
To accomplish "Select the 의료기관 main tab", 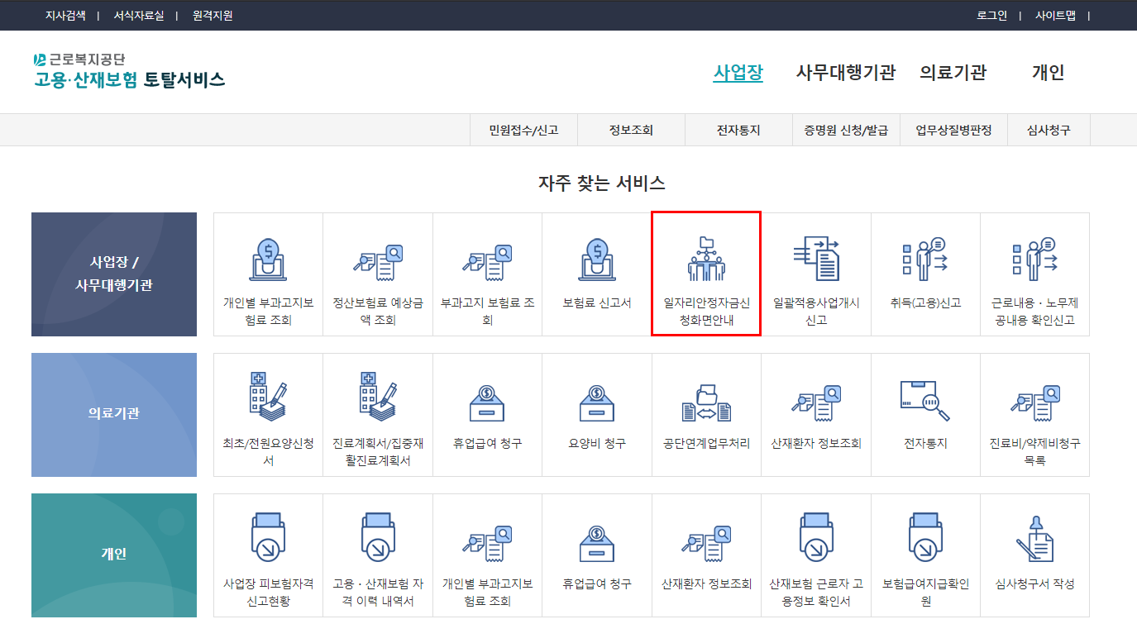I will pyautogui.click(x=953, y=73).
